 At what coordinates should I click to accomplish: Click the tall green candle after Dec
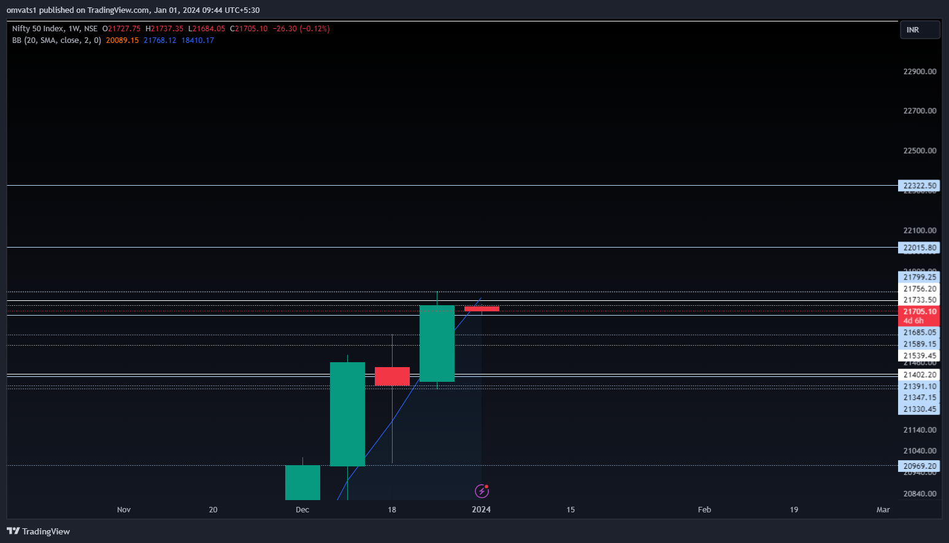point(347,414)
